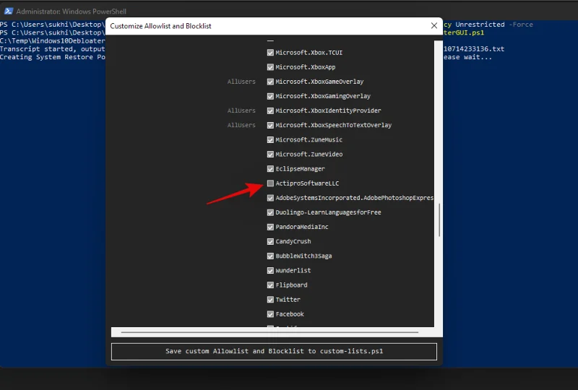This screenshot has width=578, height=390.
Task: Toggle Microsoft.XboxGameOverlay checkbox
Action: [x=270, y=82]
